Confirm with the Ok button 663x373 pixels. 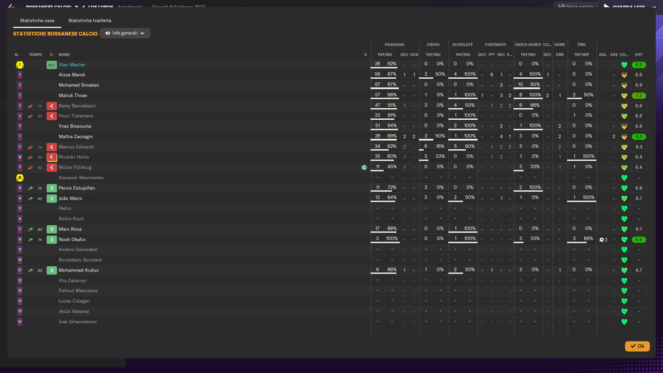coord(637,346)
